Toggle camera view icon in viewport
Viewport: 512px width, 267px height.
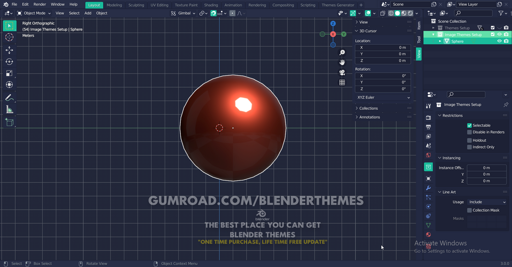pyautogui.click(x=342, y=72)
